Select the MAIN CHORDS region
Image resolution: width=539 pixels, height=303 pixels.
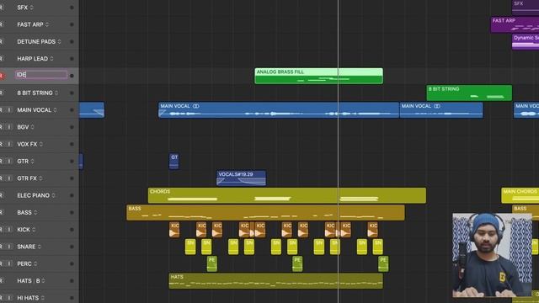pyautogui.click(x=520, y=195)
